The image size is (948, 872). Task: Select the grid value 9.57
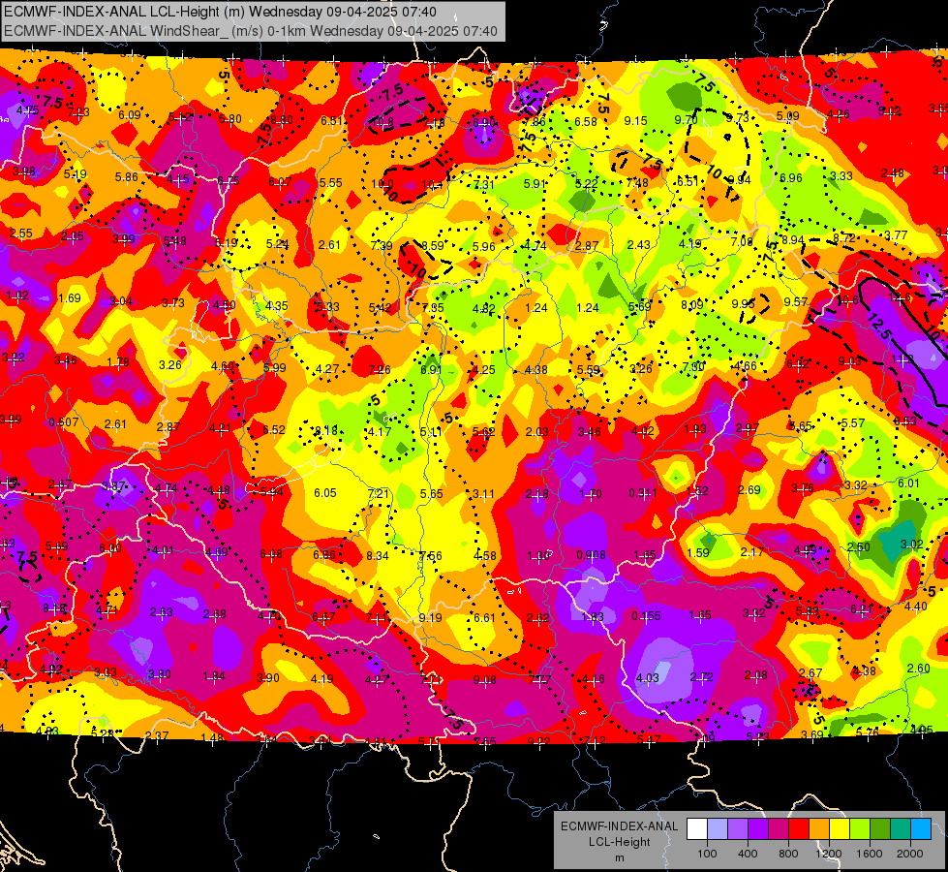(796, 301)
